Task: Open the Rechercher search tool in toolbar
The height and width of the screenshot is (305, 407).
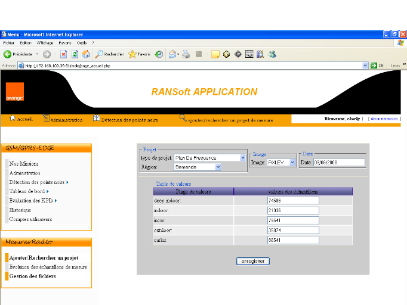Action: [110, 54]
